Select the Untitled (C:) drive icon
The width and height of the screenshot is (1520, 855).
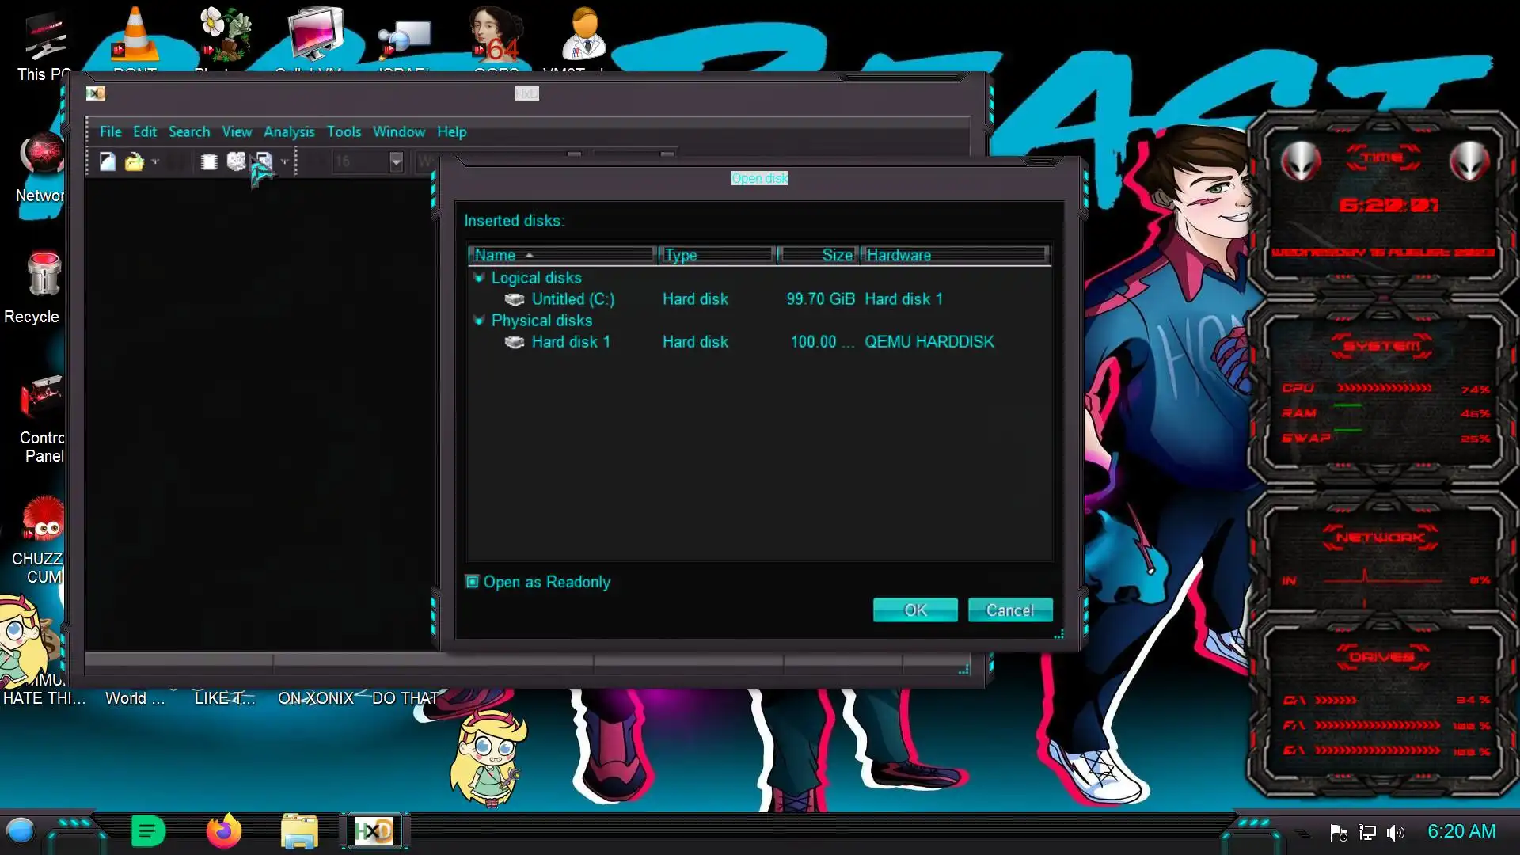tap(515, 299)
